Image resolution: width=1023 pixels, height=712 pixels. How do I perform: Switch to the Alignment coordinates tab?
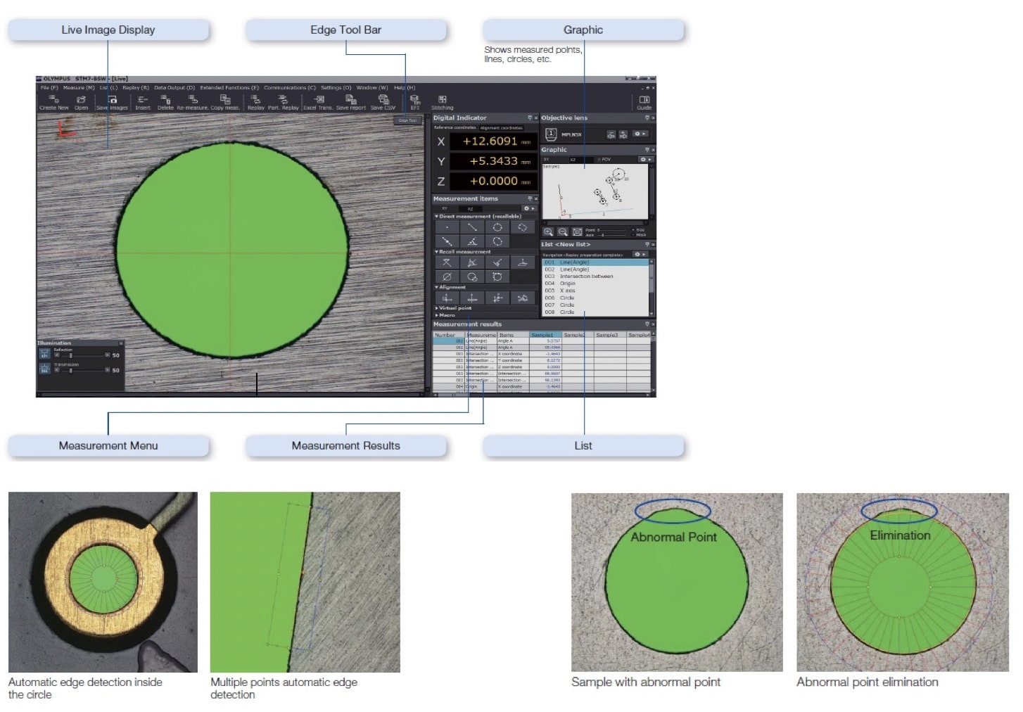pos(501,128)
